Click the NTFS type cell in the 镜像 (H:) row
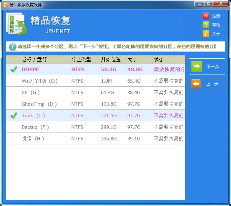This screenshot has height=206, width=231. tap(77, 139)
